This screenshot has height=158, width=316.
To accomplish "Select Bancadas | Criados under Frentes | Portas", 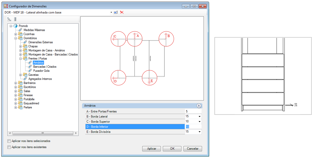I will pos(45,67).
